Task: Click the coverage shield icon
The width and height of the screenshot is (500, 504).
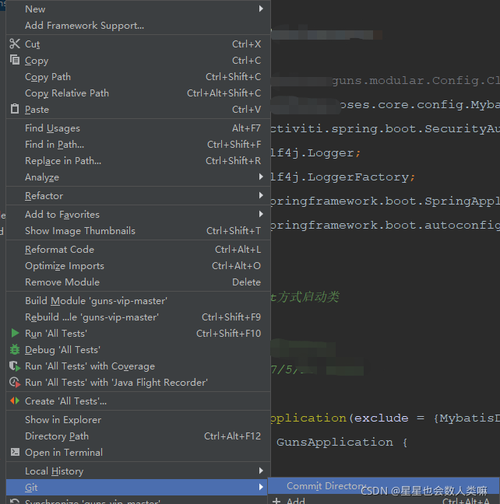Action: [15, 366]
